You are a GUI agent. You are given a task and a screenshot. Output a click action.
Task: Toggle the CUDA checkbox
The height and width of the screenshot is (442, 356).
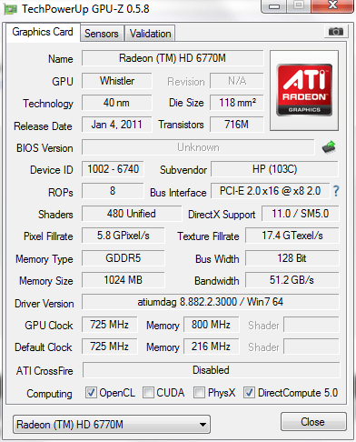148,393
